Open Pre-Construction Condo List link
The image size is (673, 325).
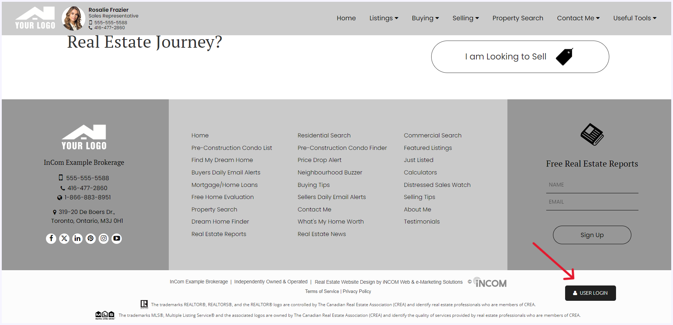pos(231,148)
